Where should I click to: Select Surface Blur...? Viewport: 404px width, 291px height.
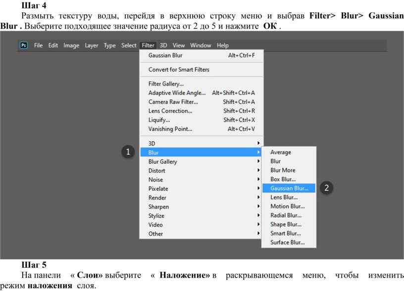point(289,242)
